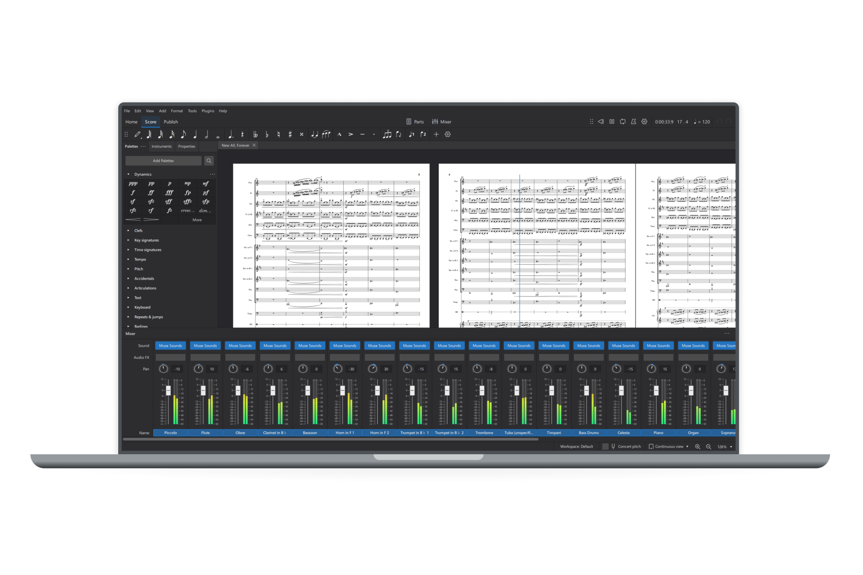Click the Add Palettes button
Viewport: 863px width, 575px height.
pos(163,160)
